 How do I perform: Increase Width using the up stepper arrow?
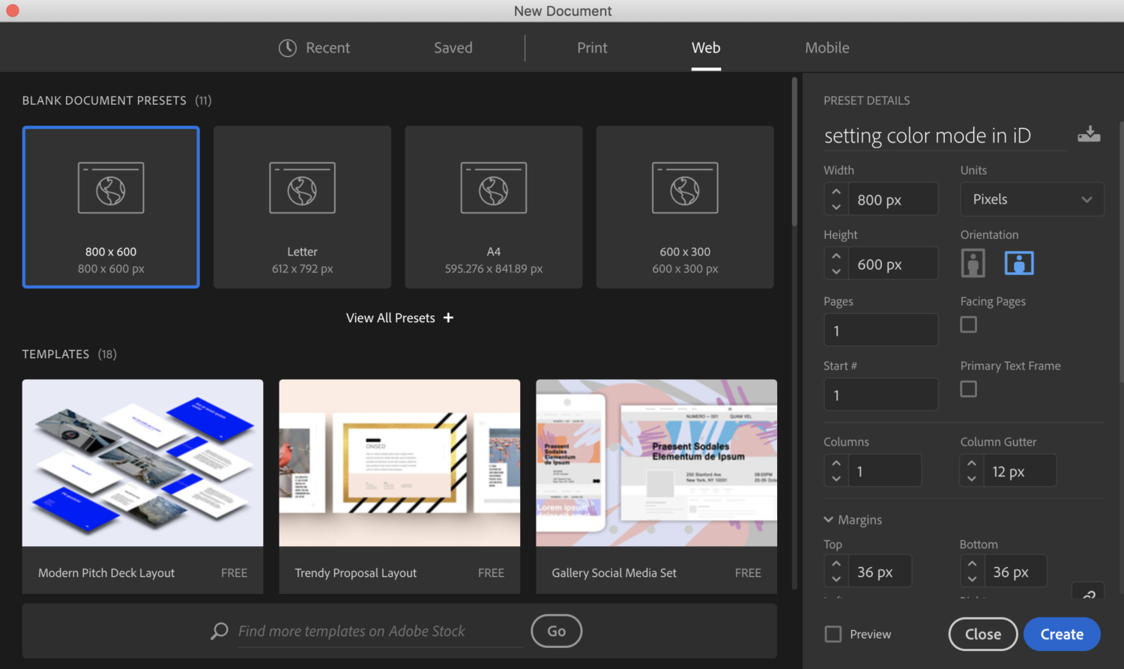tap(836, 193)
